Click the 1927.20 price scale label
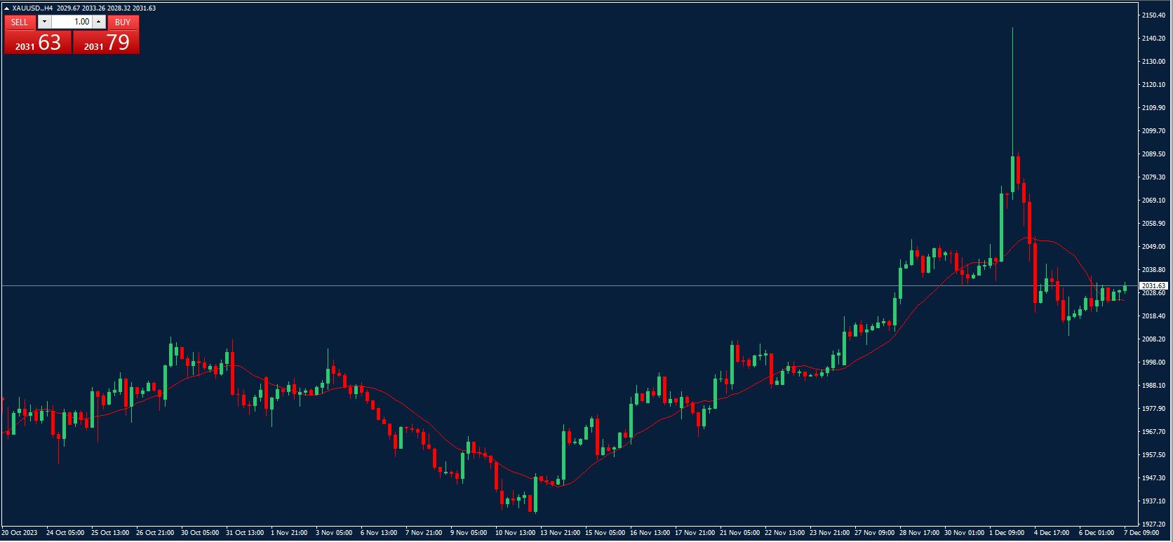 click(x=1154, y=524)
